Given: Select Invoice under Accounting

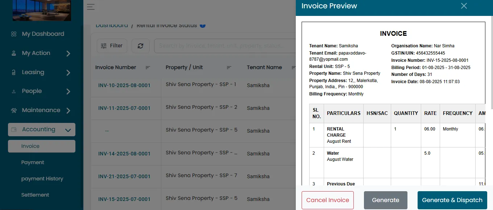Looking at the screenshot, I should coord(42,146).
